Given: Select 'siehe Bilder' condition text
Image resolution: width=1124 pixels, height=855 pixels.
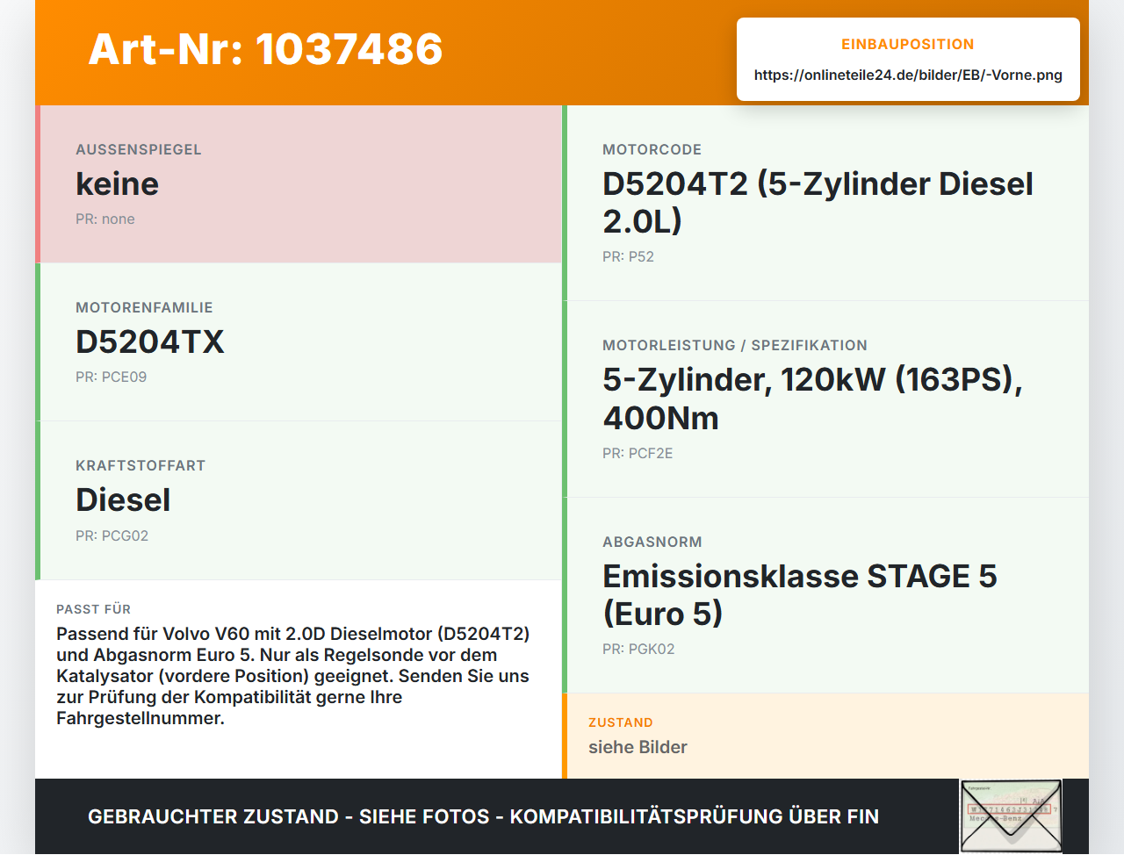Looking at the screenshot, I should (638, 748).
